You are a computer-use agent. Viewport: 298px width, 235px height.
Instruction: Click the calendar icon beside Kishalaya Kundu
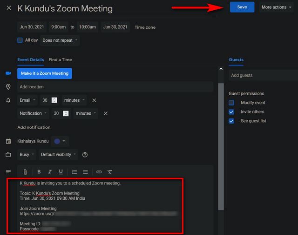click(8, 141)
